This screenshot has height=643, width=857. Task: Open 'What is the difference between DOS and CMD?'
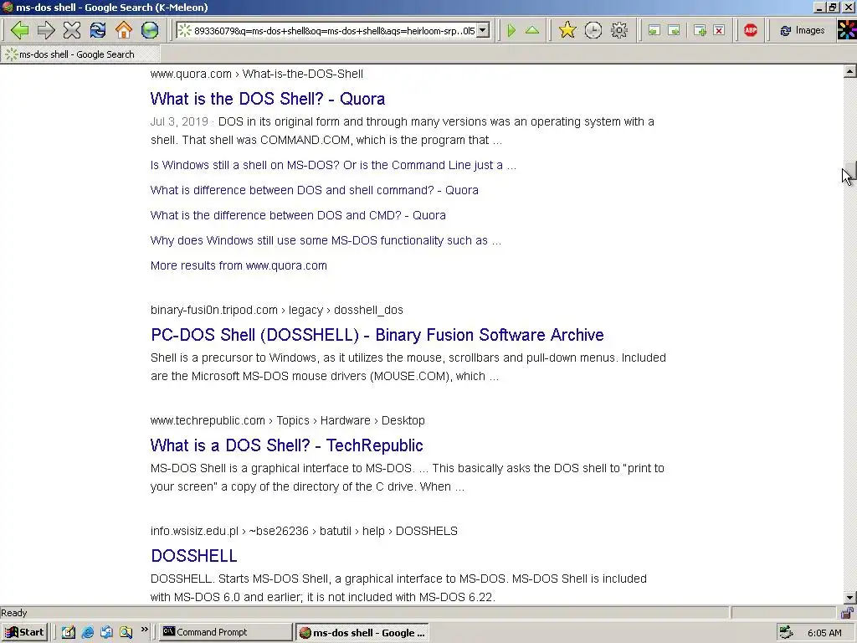[x=298, y=215]
